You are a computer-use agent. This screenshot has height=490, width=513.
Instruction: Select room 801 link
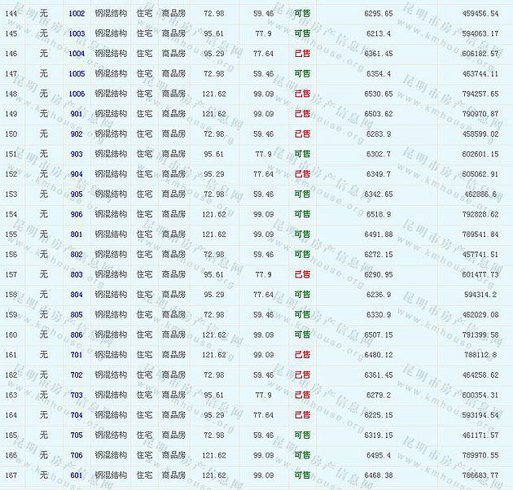77,234
